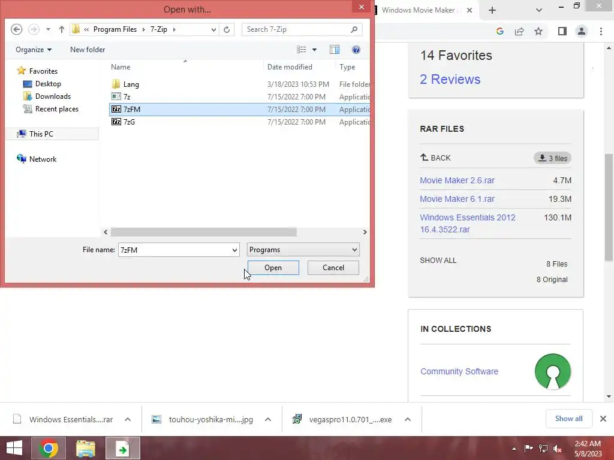Click Program Files in the address path

115,29
